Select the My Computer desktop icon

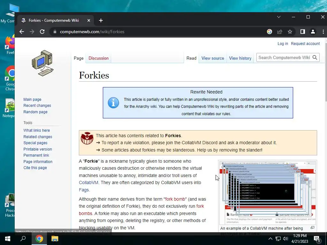click(8, 13)
